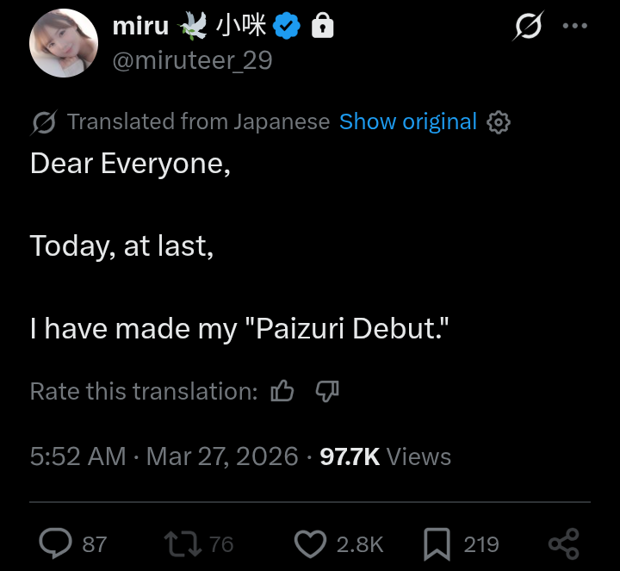
Task: Like the post with heart icon
Action: (x=310, y=544)
